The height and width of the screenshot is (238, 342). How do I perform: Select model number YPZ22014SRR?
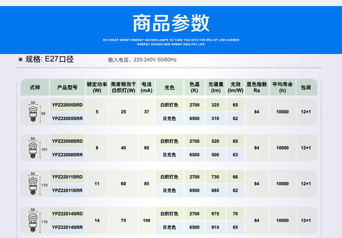coord(67,227)
